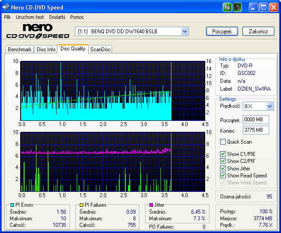Uncheck Show C2/PIF
Screen dimensions: 281x233
pyautogui.click(x=223, y=161)
